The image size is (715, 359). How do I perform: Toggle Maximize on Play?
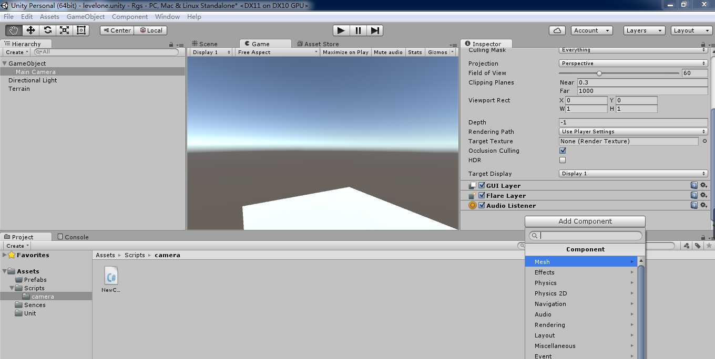click(345, 52)
